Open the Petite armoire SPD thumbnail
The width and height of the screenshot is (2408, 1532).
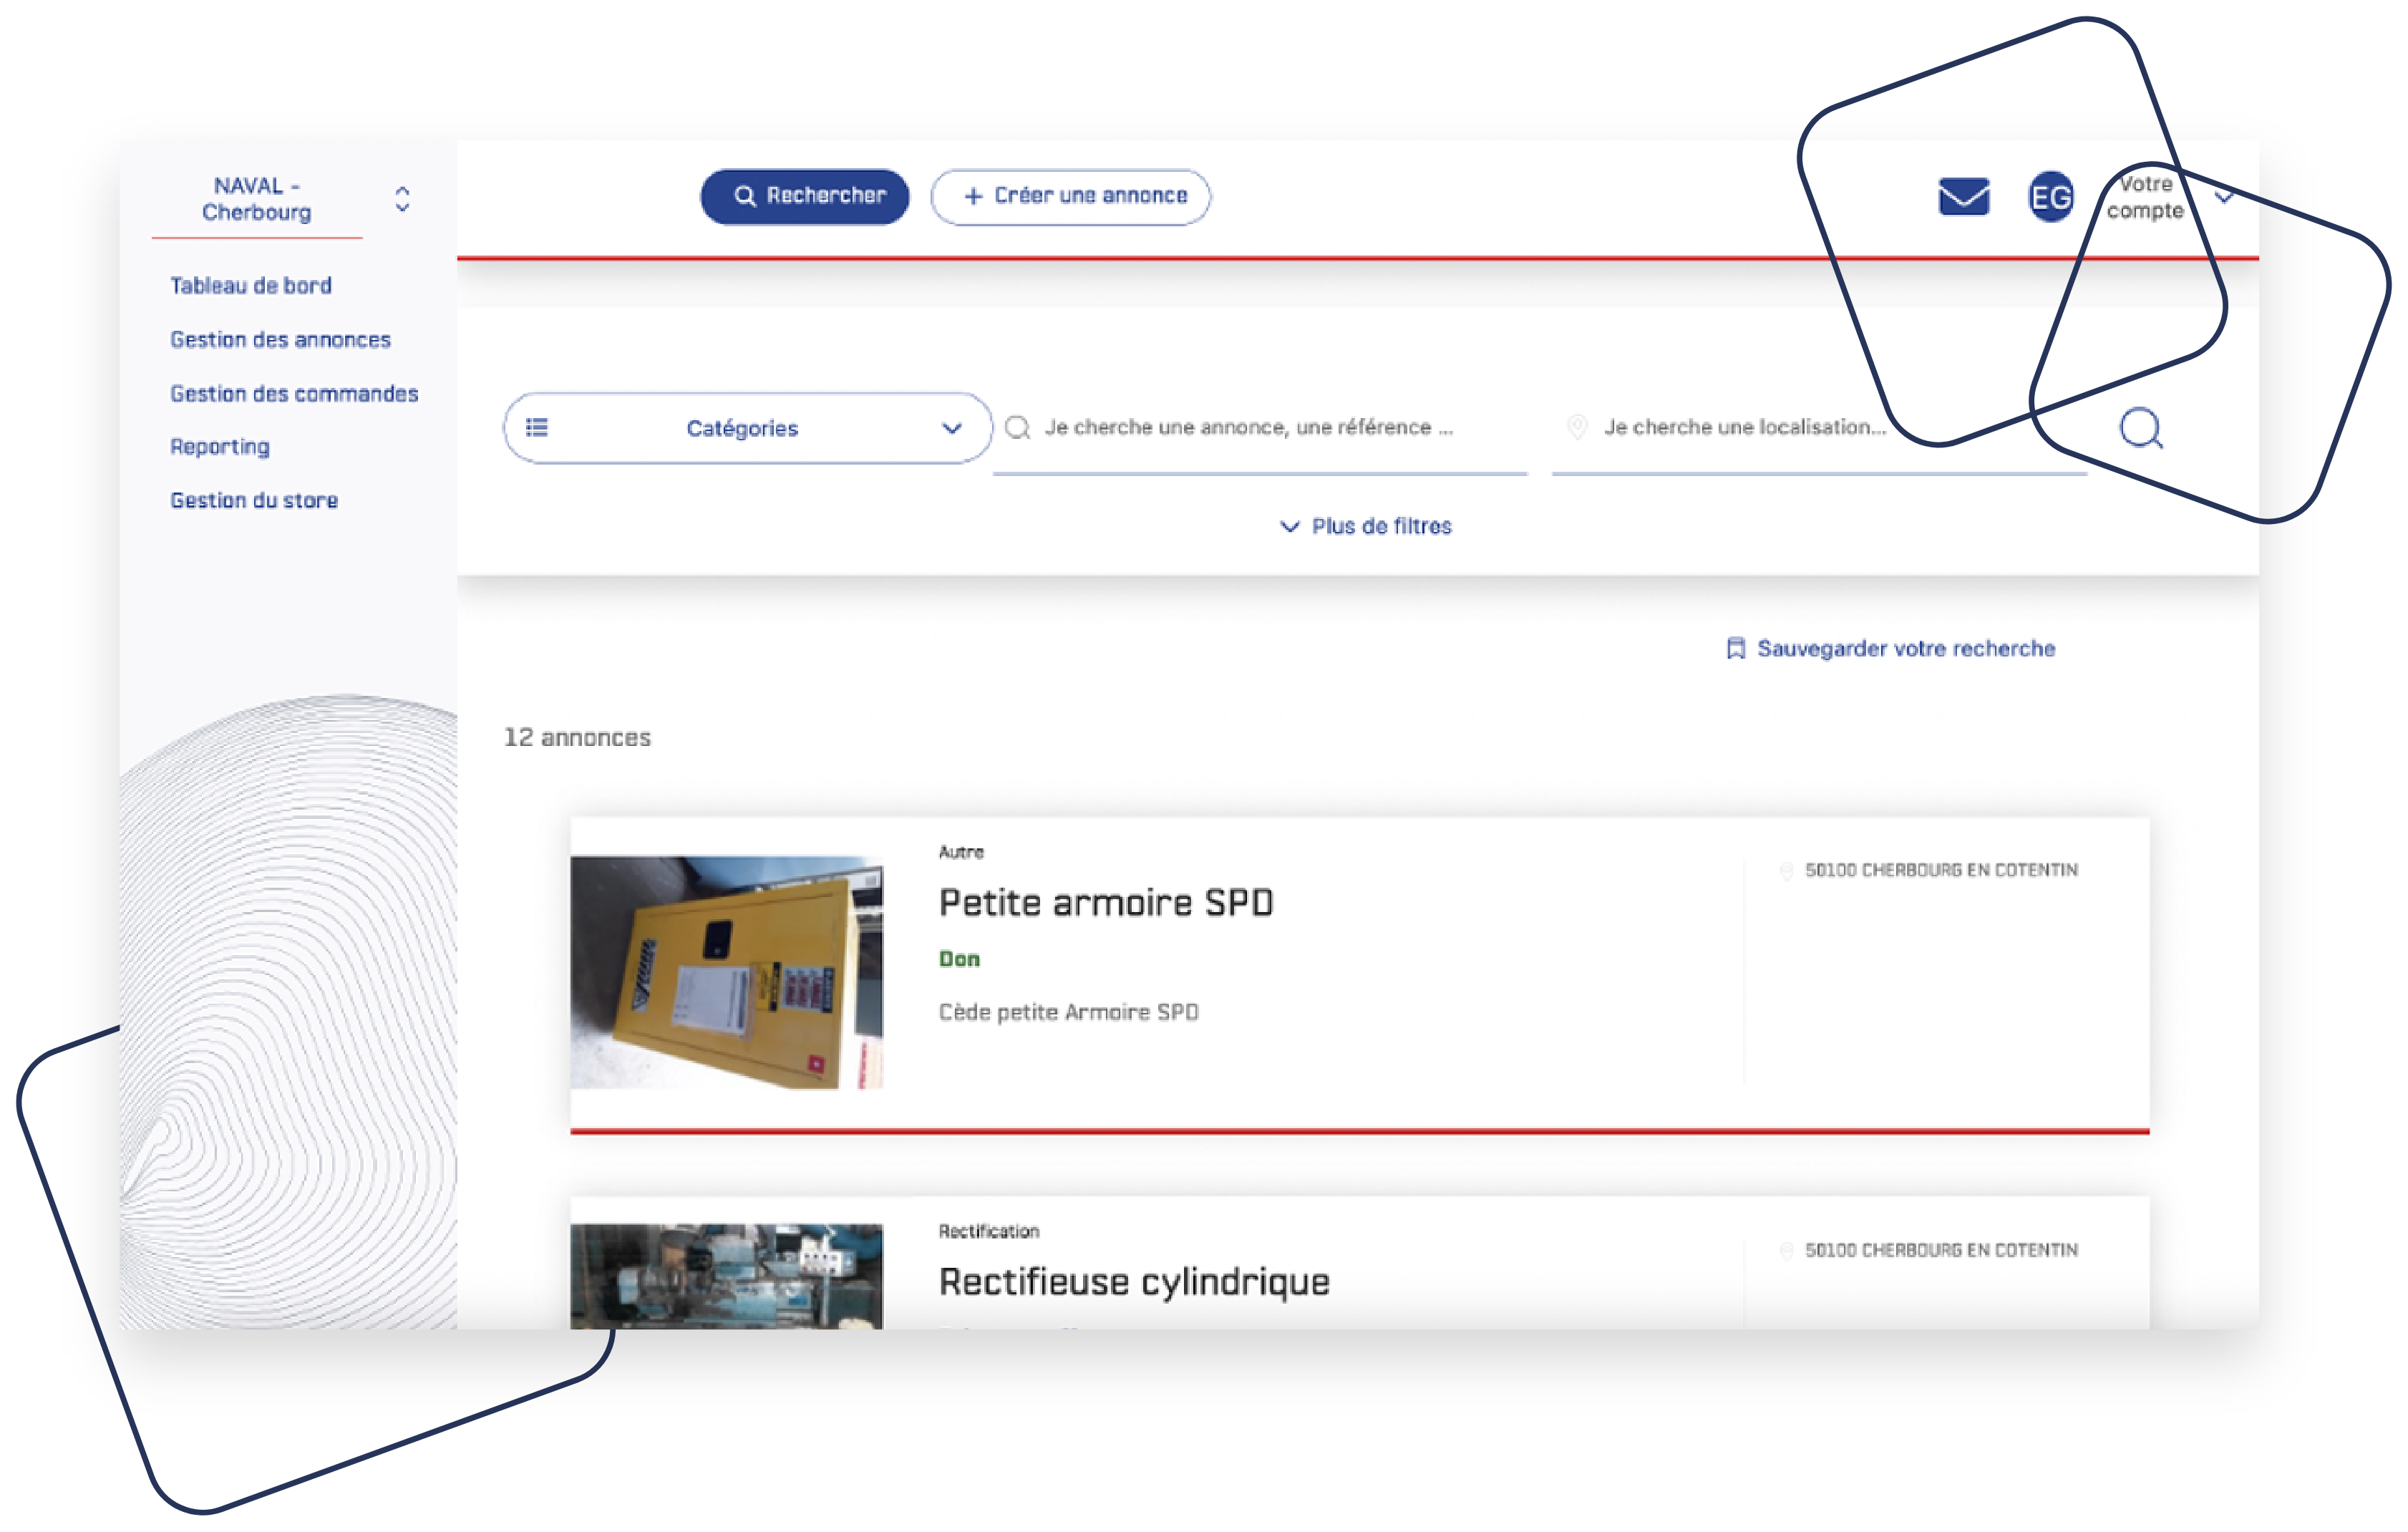726,972
